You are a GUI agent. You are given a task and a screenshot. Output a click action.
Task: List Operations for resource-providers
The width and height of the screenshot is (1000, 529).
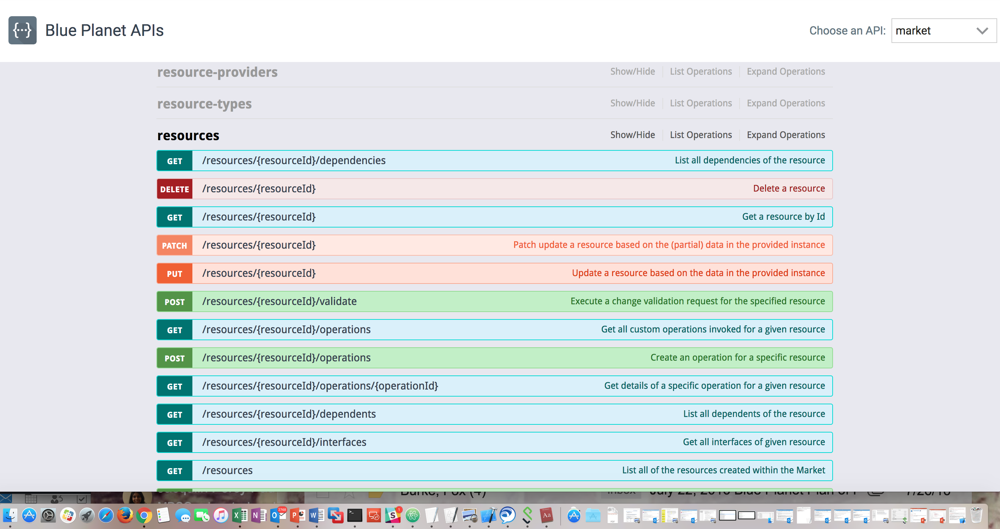coord(700,71)
